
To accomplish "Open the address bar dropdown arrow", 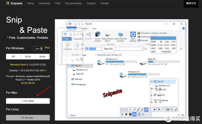I will click(143, 49).
